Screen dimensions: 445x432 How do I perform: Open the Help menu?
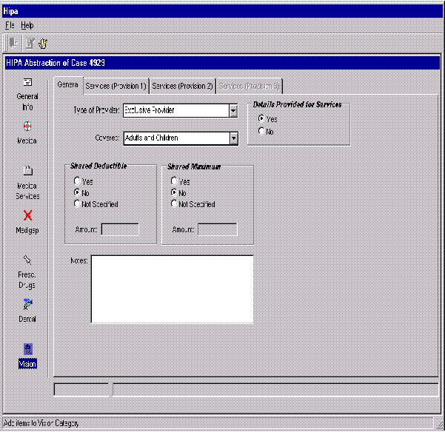27,25
